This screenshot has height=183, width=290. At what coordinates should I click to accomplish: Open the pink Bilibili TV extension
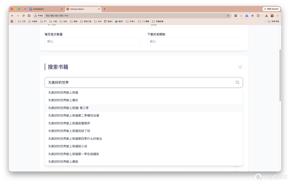point(241,16)
